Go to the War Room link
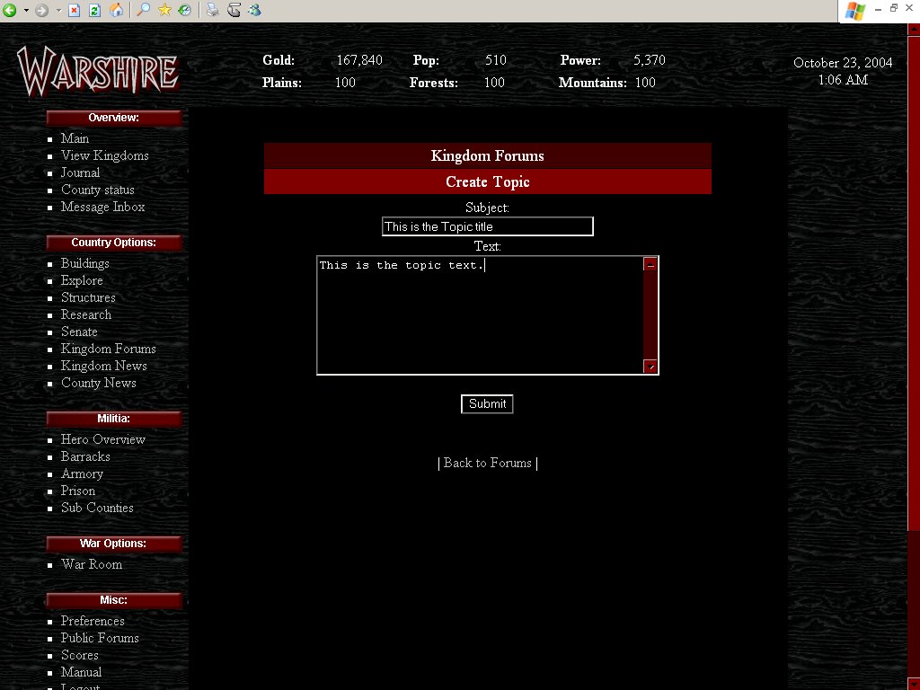920x690 pixels. pos(91,564)
